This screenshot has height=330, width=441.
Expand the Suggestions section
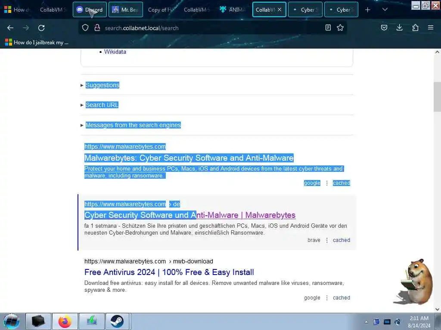coord(102,85)
